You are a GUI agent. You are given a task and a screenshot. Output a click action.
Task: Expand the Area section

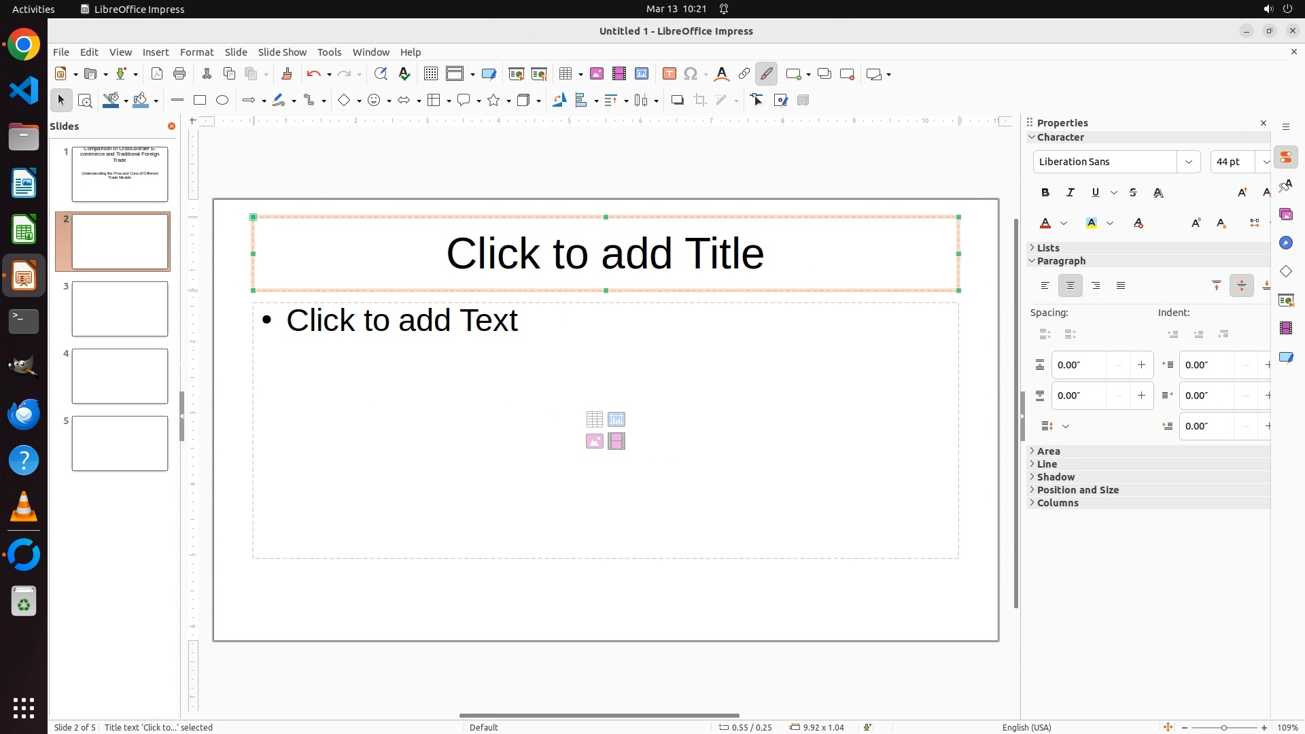click(1048, 451)
